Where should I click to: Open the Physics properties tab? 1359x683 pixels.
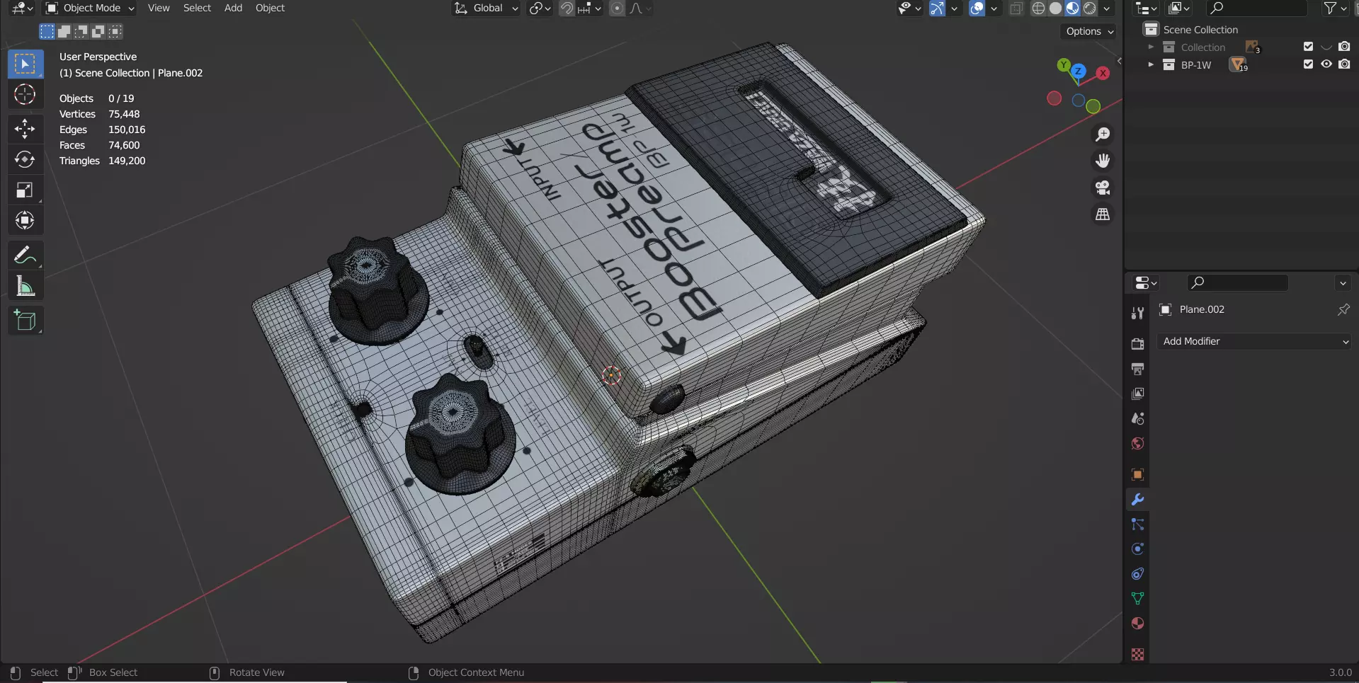(1137, 549)
